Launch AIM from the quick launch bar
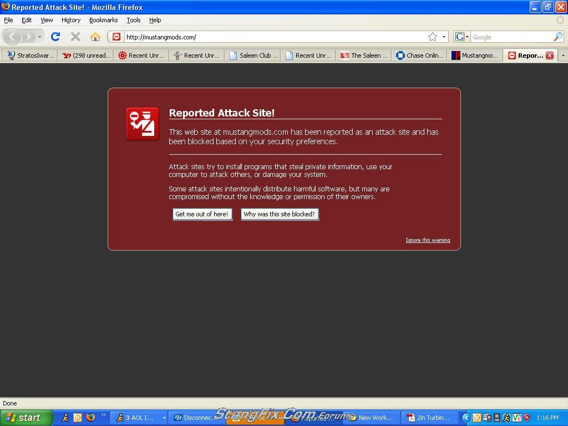This screenshot has width=568, height=426. 65,418
